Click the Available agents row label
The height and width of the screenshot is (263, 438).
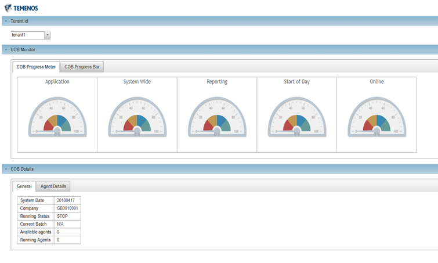35,232
